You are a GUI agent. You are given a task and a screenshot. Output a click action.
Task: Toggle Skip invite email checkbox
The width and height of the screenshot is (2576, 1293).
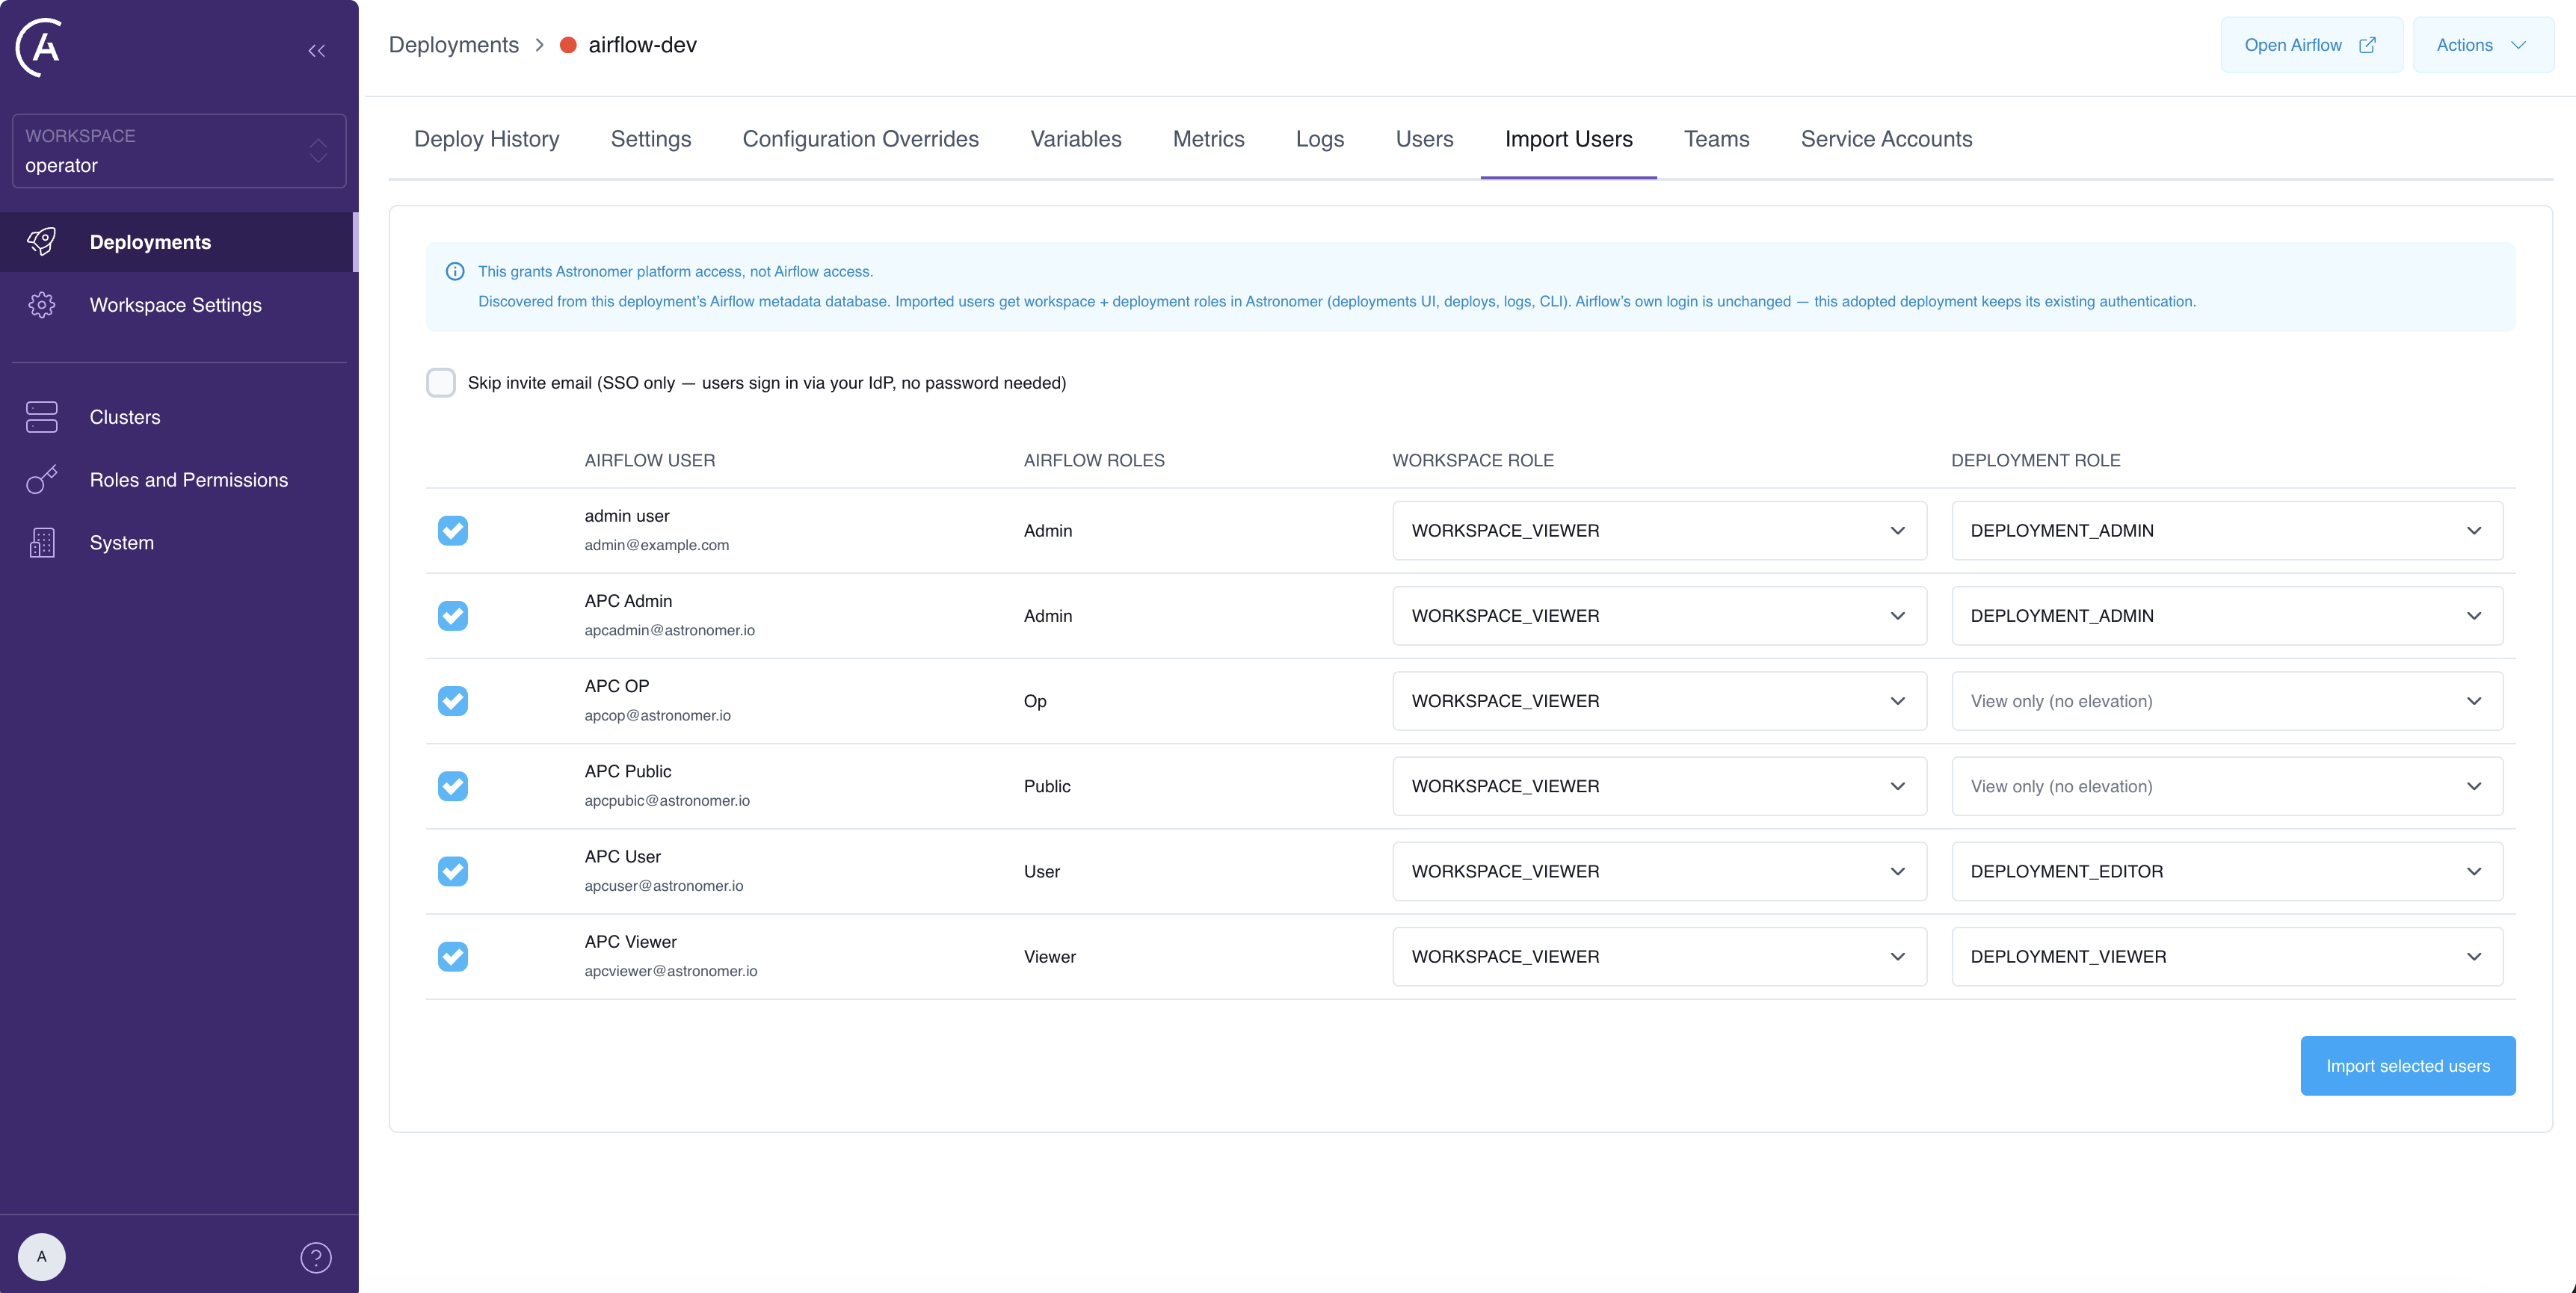441,383
